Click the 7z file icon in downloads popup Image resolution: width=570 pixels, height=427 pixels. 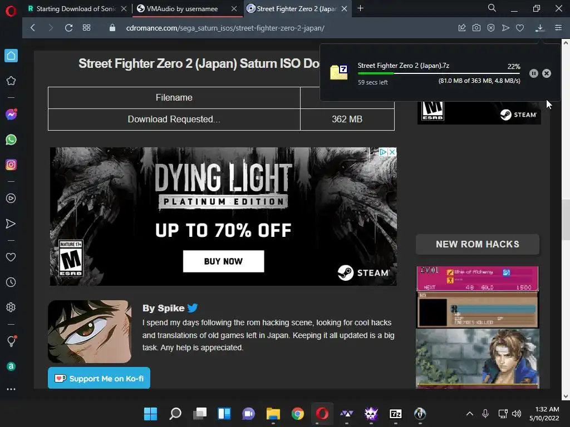tap(339, 72)
